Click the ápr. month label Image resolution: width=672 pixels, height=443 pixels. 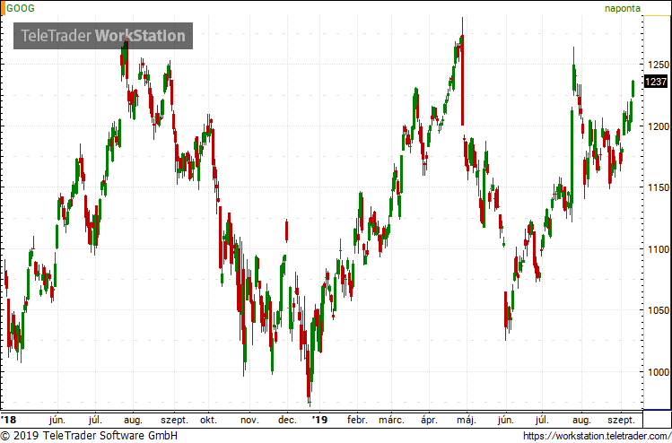pyautogui.click(x=429, y=420)
